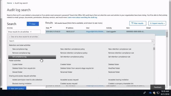Image resolution: width=171 pixels, height=96 pixels.
Task: Select Set compliance tag activity
Action: (32, 57)
